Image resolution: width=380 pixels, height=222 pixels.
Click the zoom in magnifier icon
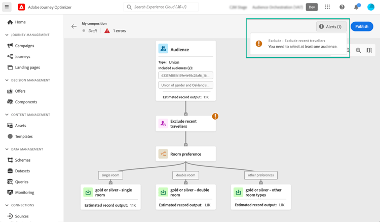click(358, 50)
